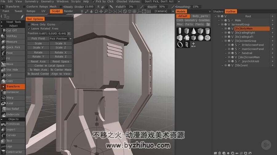Select the Cell tool
This screenshot has height=155, width=277.
(x=12, y=75)
